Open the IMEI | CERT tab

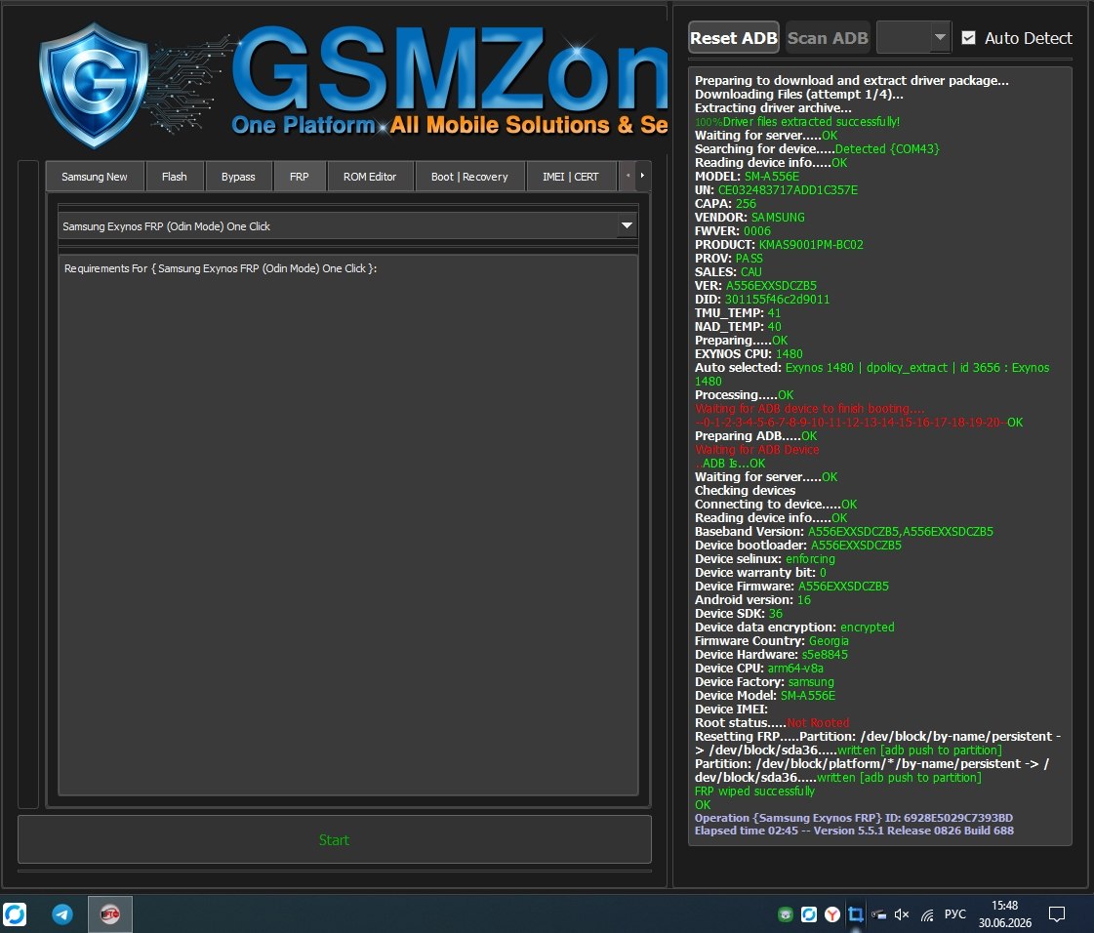[x=571, y=177]
